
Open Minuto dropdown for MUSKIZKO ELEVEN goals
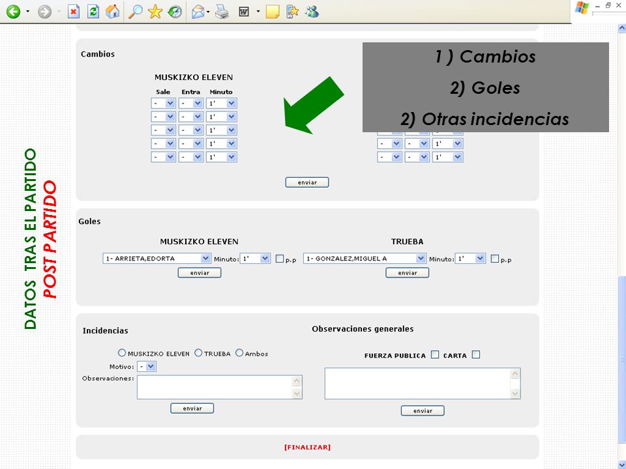[255, 259]
